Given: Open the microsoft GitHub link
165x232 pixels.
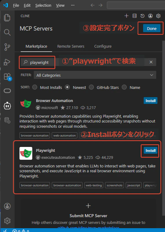Looking at the screenshot, I should 47,107.
